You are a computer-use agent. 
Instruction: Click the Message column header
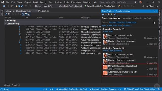[x=85, y=18]
